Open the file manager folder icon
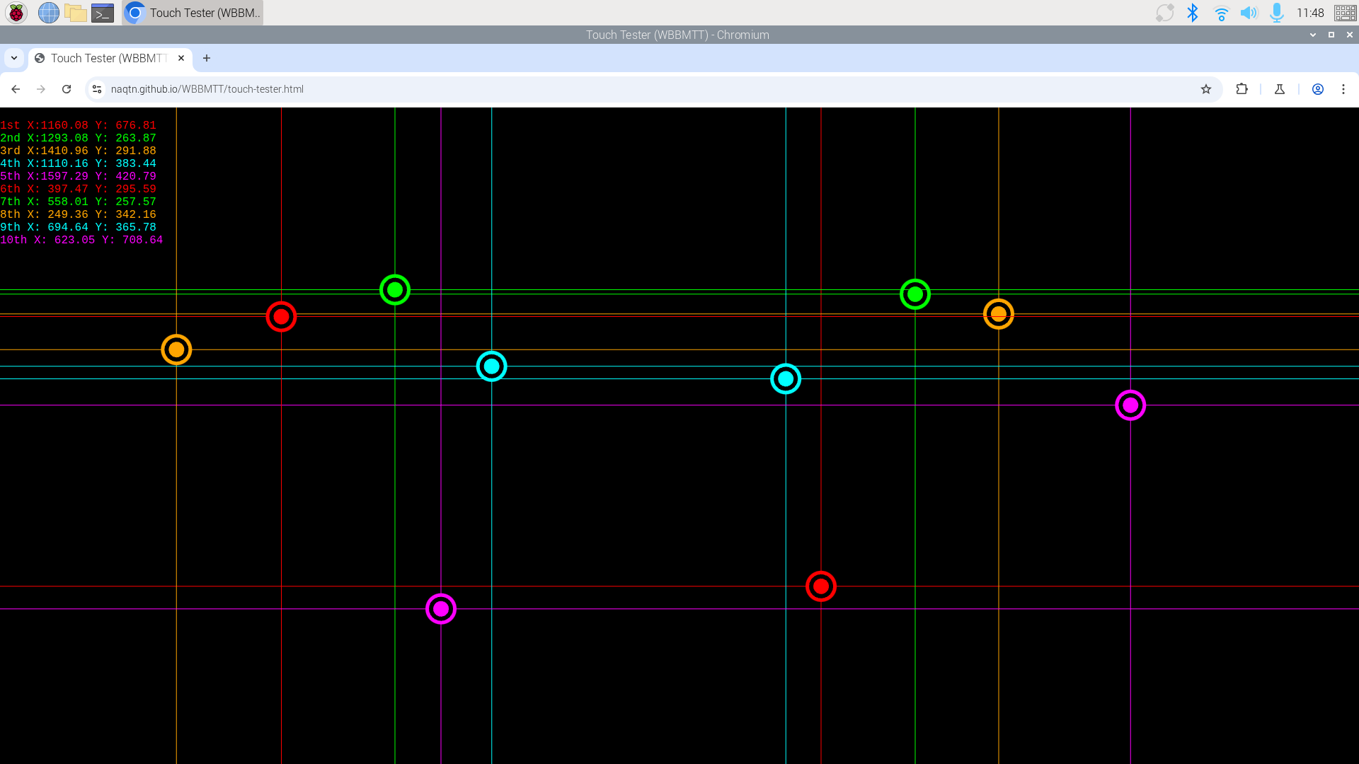 coord(76,13)
